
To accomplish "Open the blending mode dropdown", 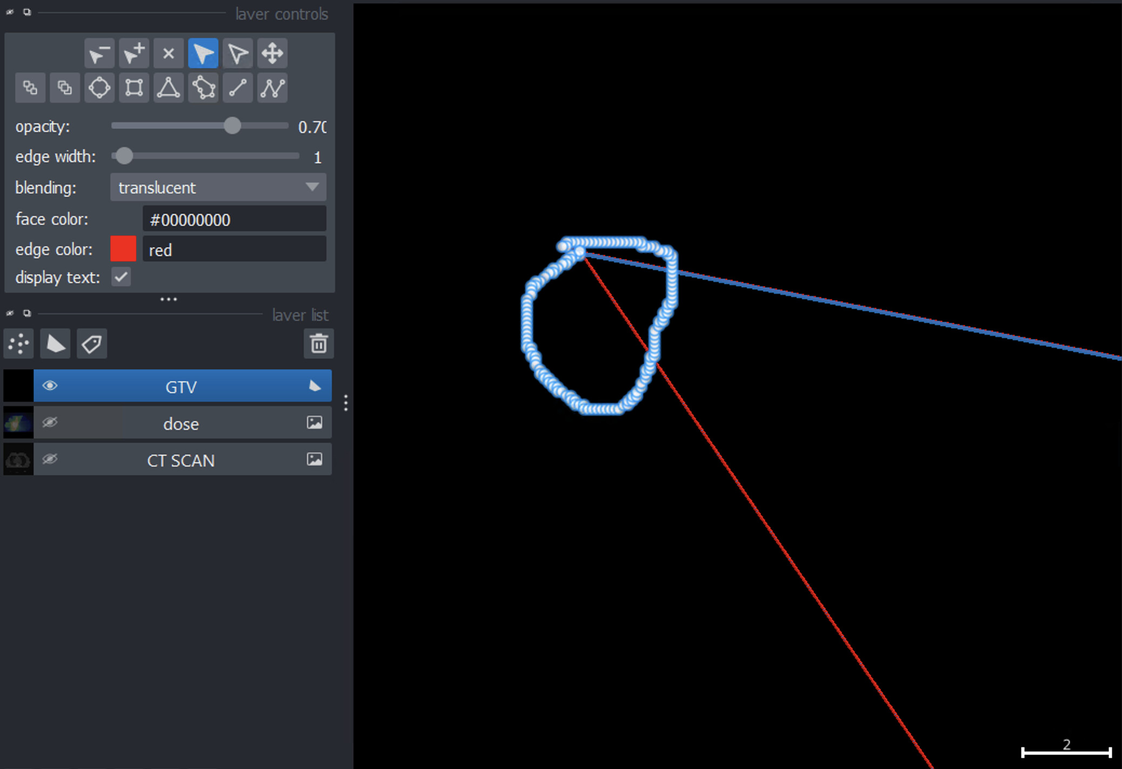I will tap(218, 187).
